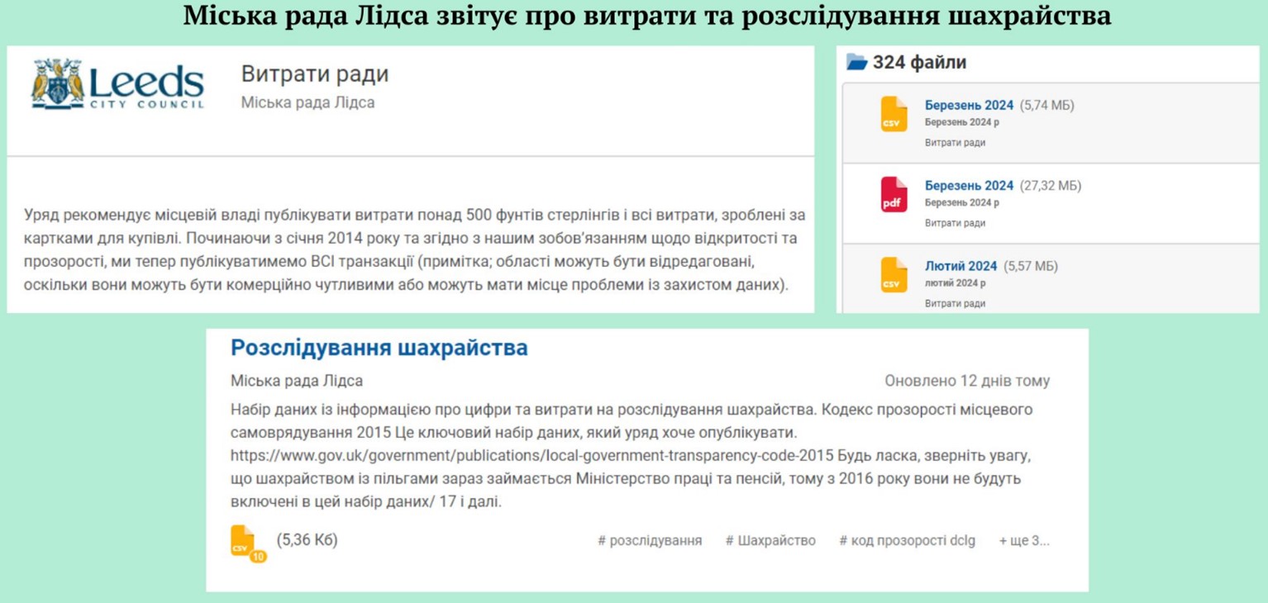Click the gov.uk transparency code URL

tap(532, 455)
